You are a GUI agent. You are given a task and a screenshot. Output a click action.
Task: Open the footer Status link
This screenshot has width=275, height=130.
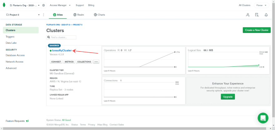[x=75, y=125]
